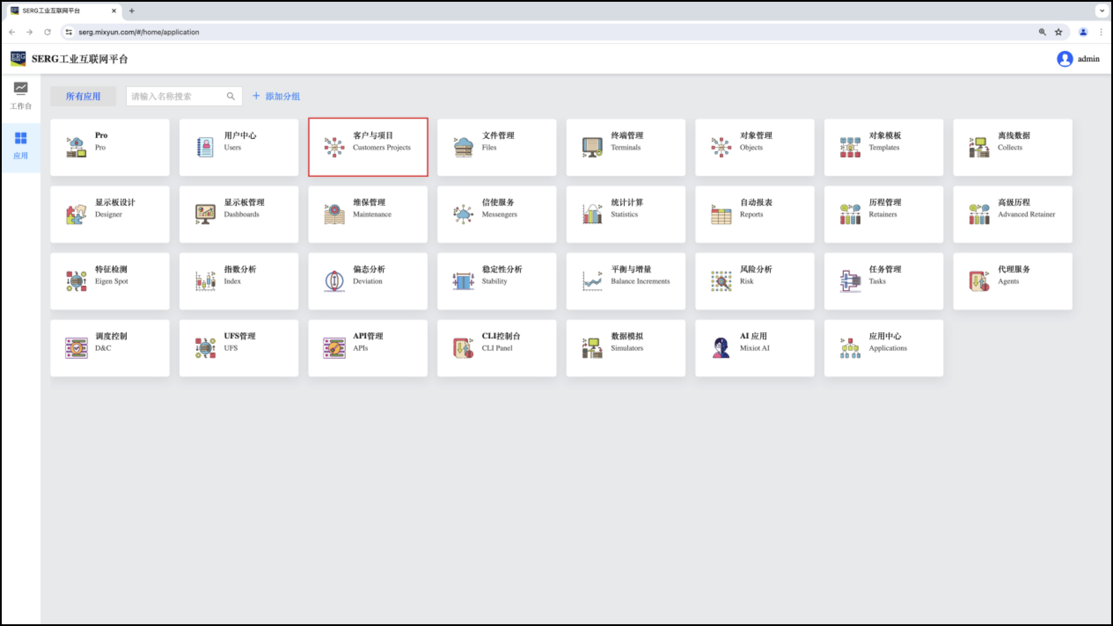Screen dimensions: 1113x626
Task: Open the Mixiot AI app icon
Action: pyautogui.click(x=721, y=348)
